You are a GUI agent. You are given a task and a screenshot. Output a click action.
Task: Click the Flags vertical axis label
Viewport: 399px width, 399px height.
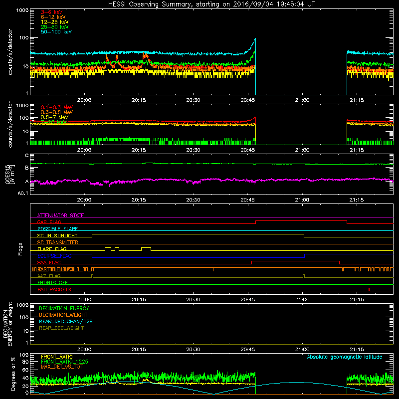tap(20, 249)
